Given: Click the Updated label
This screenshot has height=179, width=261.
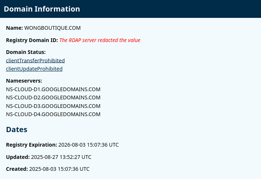Looking at the screenshot, I should tap(18, 157).
